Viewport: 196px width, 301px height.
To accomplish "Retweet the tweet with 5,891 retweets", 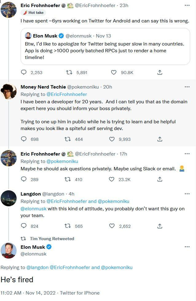I will pyautogui.click(x=69, y=72).
